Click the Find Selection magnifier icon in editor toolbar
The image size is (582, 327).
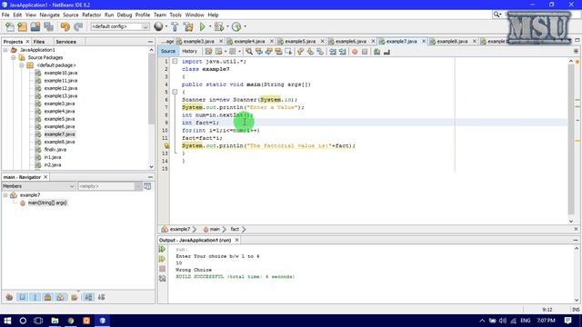coord(249,52)
